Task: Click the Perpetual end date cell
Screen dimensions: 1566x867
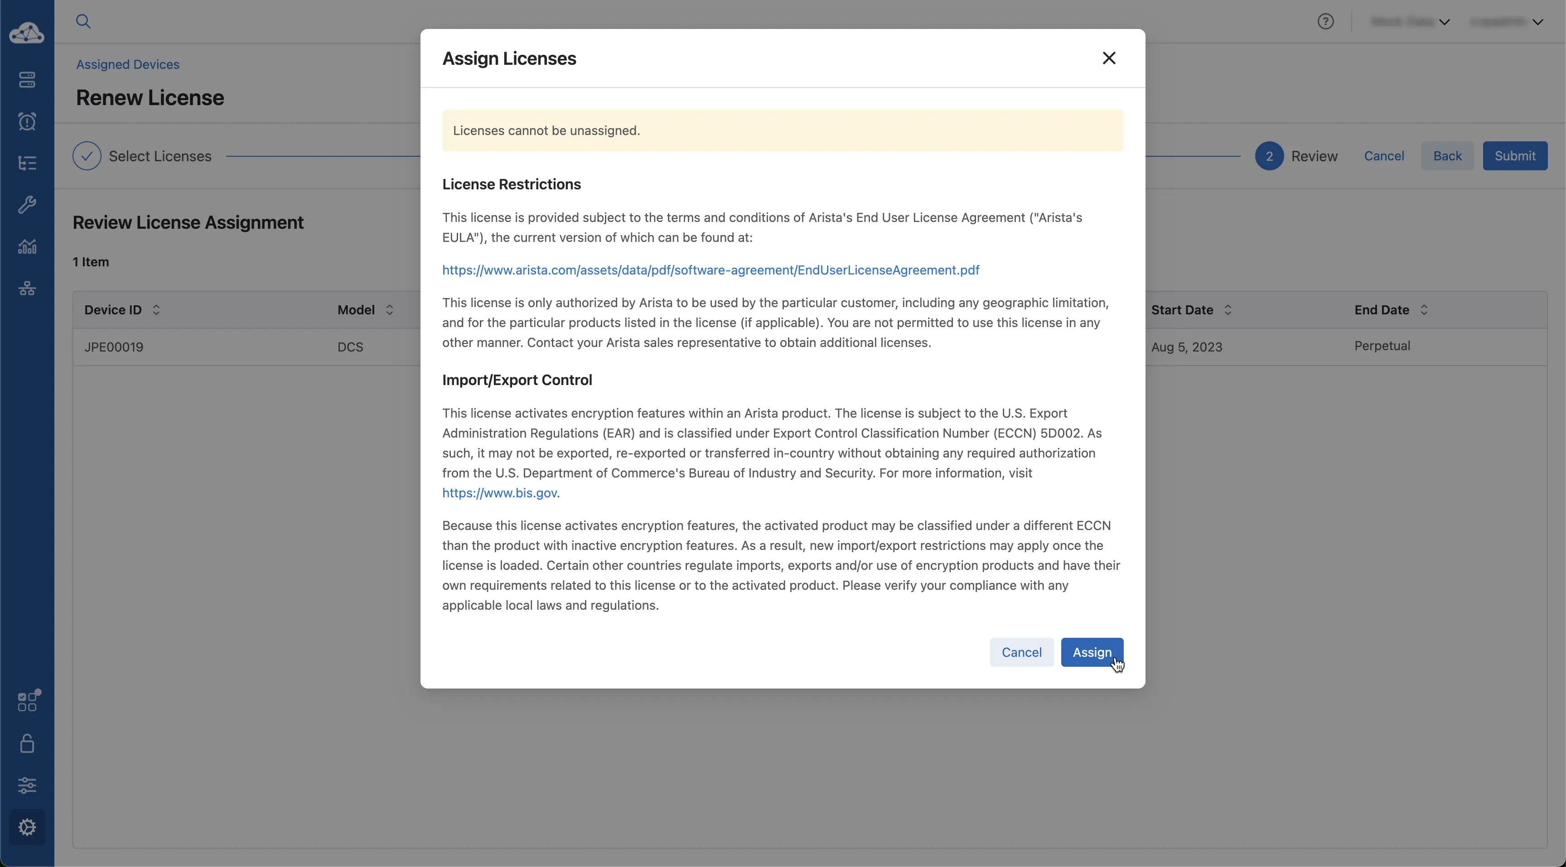Action: pos(1382,346)
